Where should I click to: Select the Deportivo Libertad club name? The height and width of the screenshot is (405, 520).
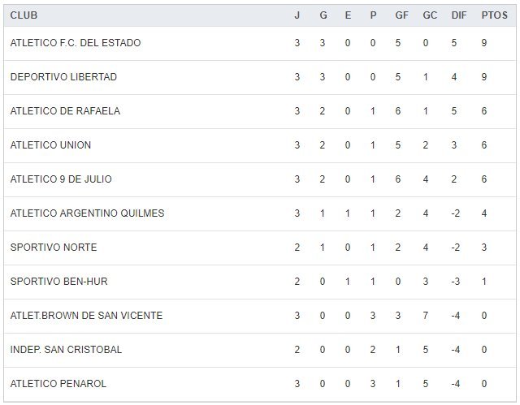pos(63,77)
